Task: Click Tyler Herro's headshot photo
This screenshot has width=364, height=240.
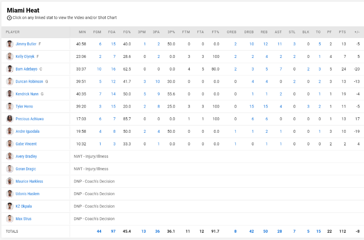Action: [10, 106]
